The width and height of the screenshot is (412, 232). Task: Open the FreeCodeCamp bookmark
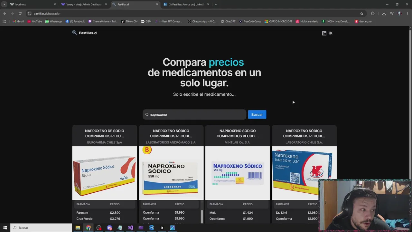250,22
